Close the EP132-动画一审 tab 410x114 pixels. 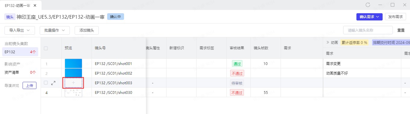[x=36, y=5]
